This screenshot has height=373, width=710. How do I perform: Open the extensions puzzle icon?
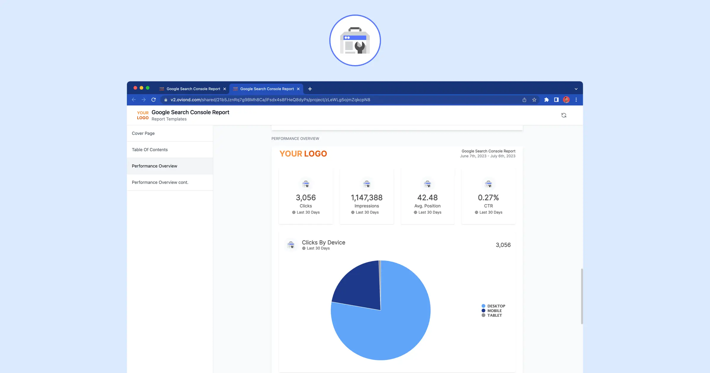(x=546, y=100)
